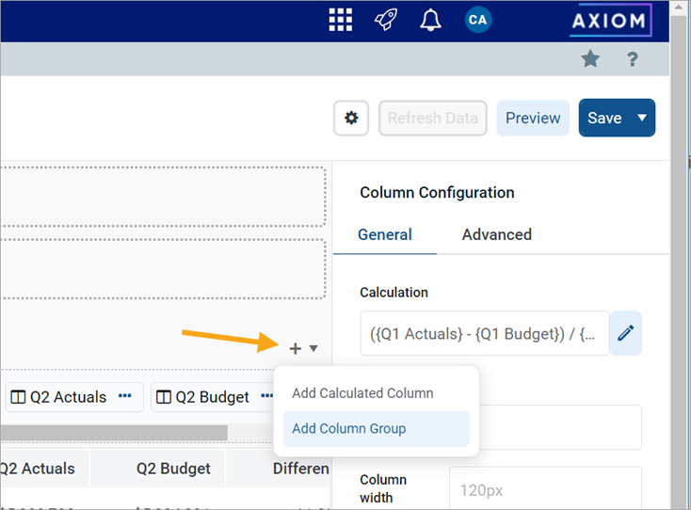
Task: Click the rocket quick launch icon
Action: [x=385, y=20]
